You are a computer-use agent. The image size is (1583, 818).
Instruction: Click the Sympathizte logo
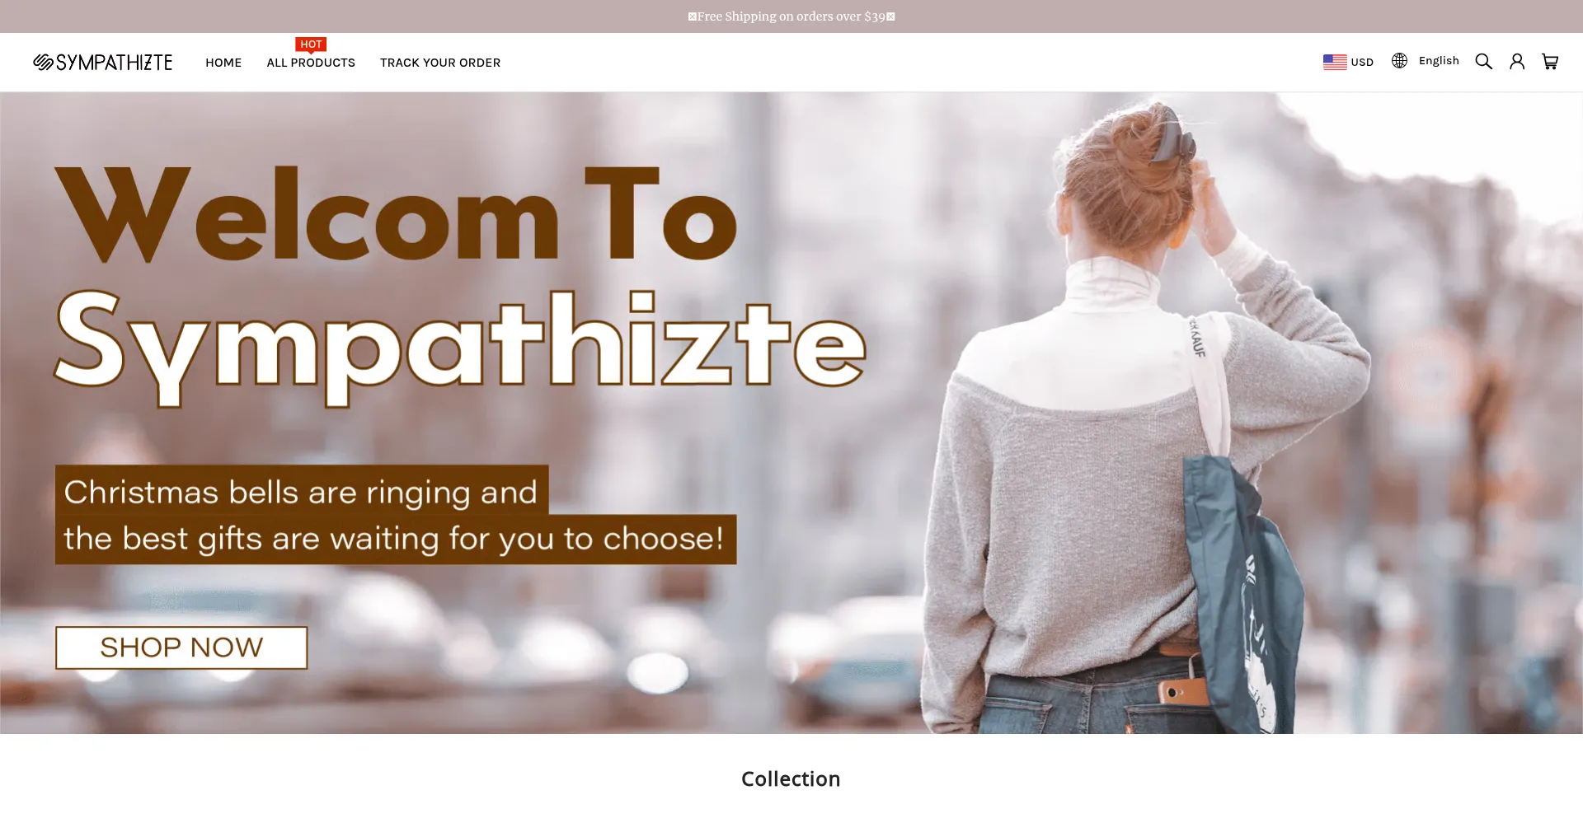[x=102, y=63]
